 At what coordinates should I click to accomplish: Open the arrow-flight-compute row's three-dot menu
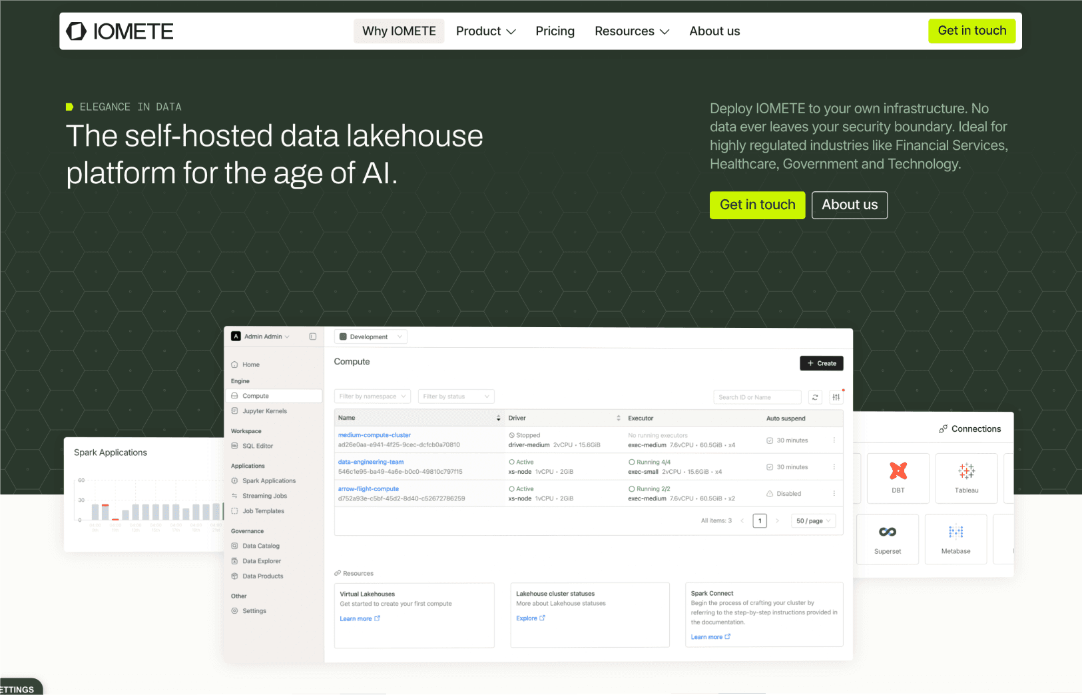click(834, 494)
